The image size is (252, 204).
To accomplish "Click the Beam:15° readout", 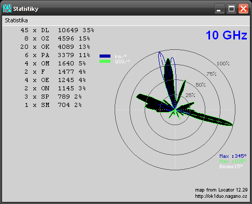I will 231,167.
